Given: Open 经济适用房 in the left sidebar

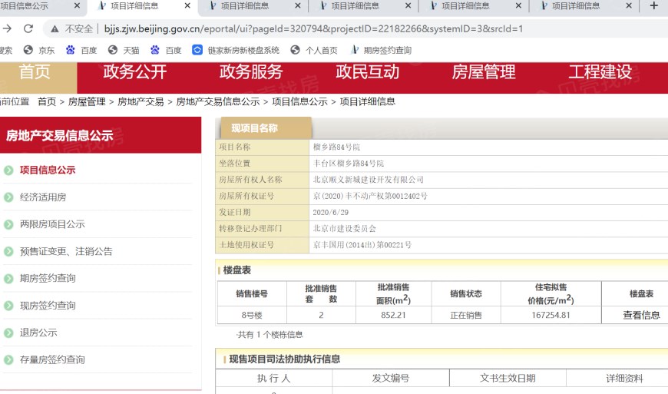Looking at the screenshot, I should click(x=43, y=197).
